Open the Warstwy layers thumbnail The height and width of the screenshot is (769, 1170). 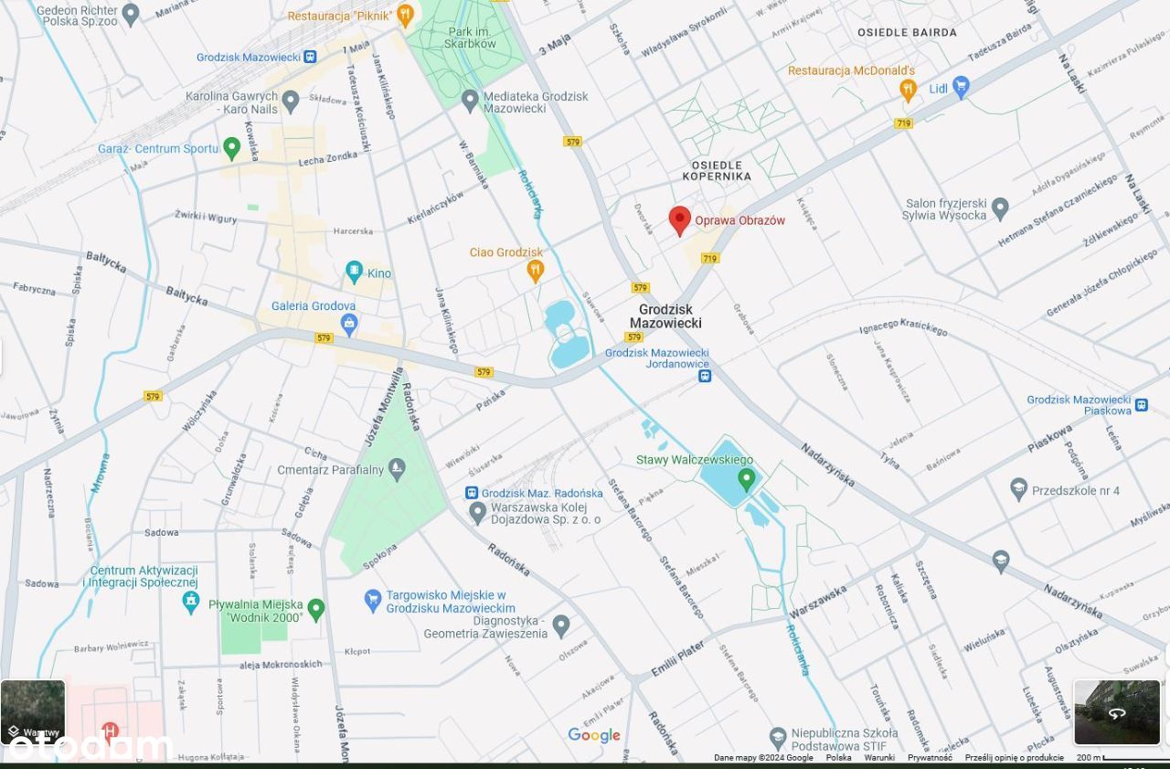coord(33,711)
